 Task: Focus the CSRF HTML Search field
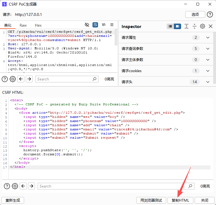[116, 186]
